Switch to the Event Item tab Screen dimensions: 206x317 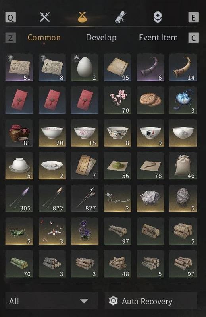pos(158,38)
